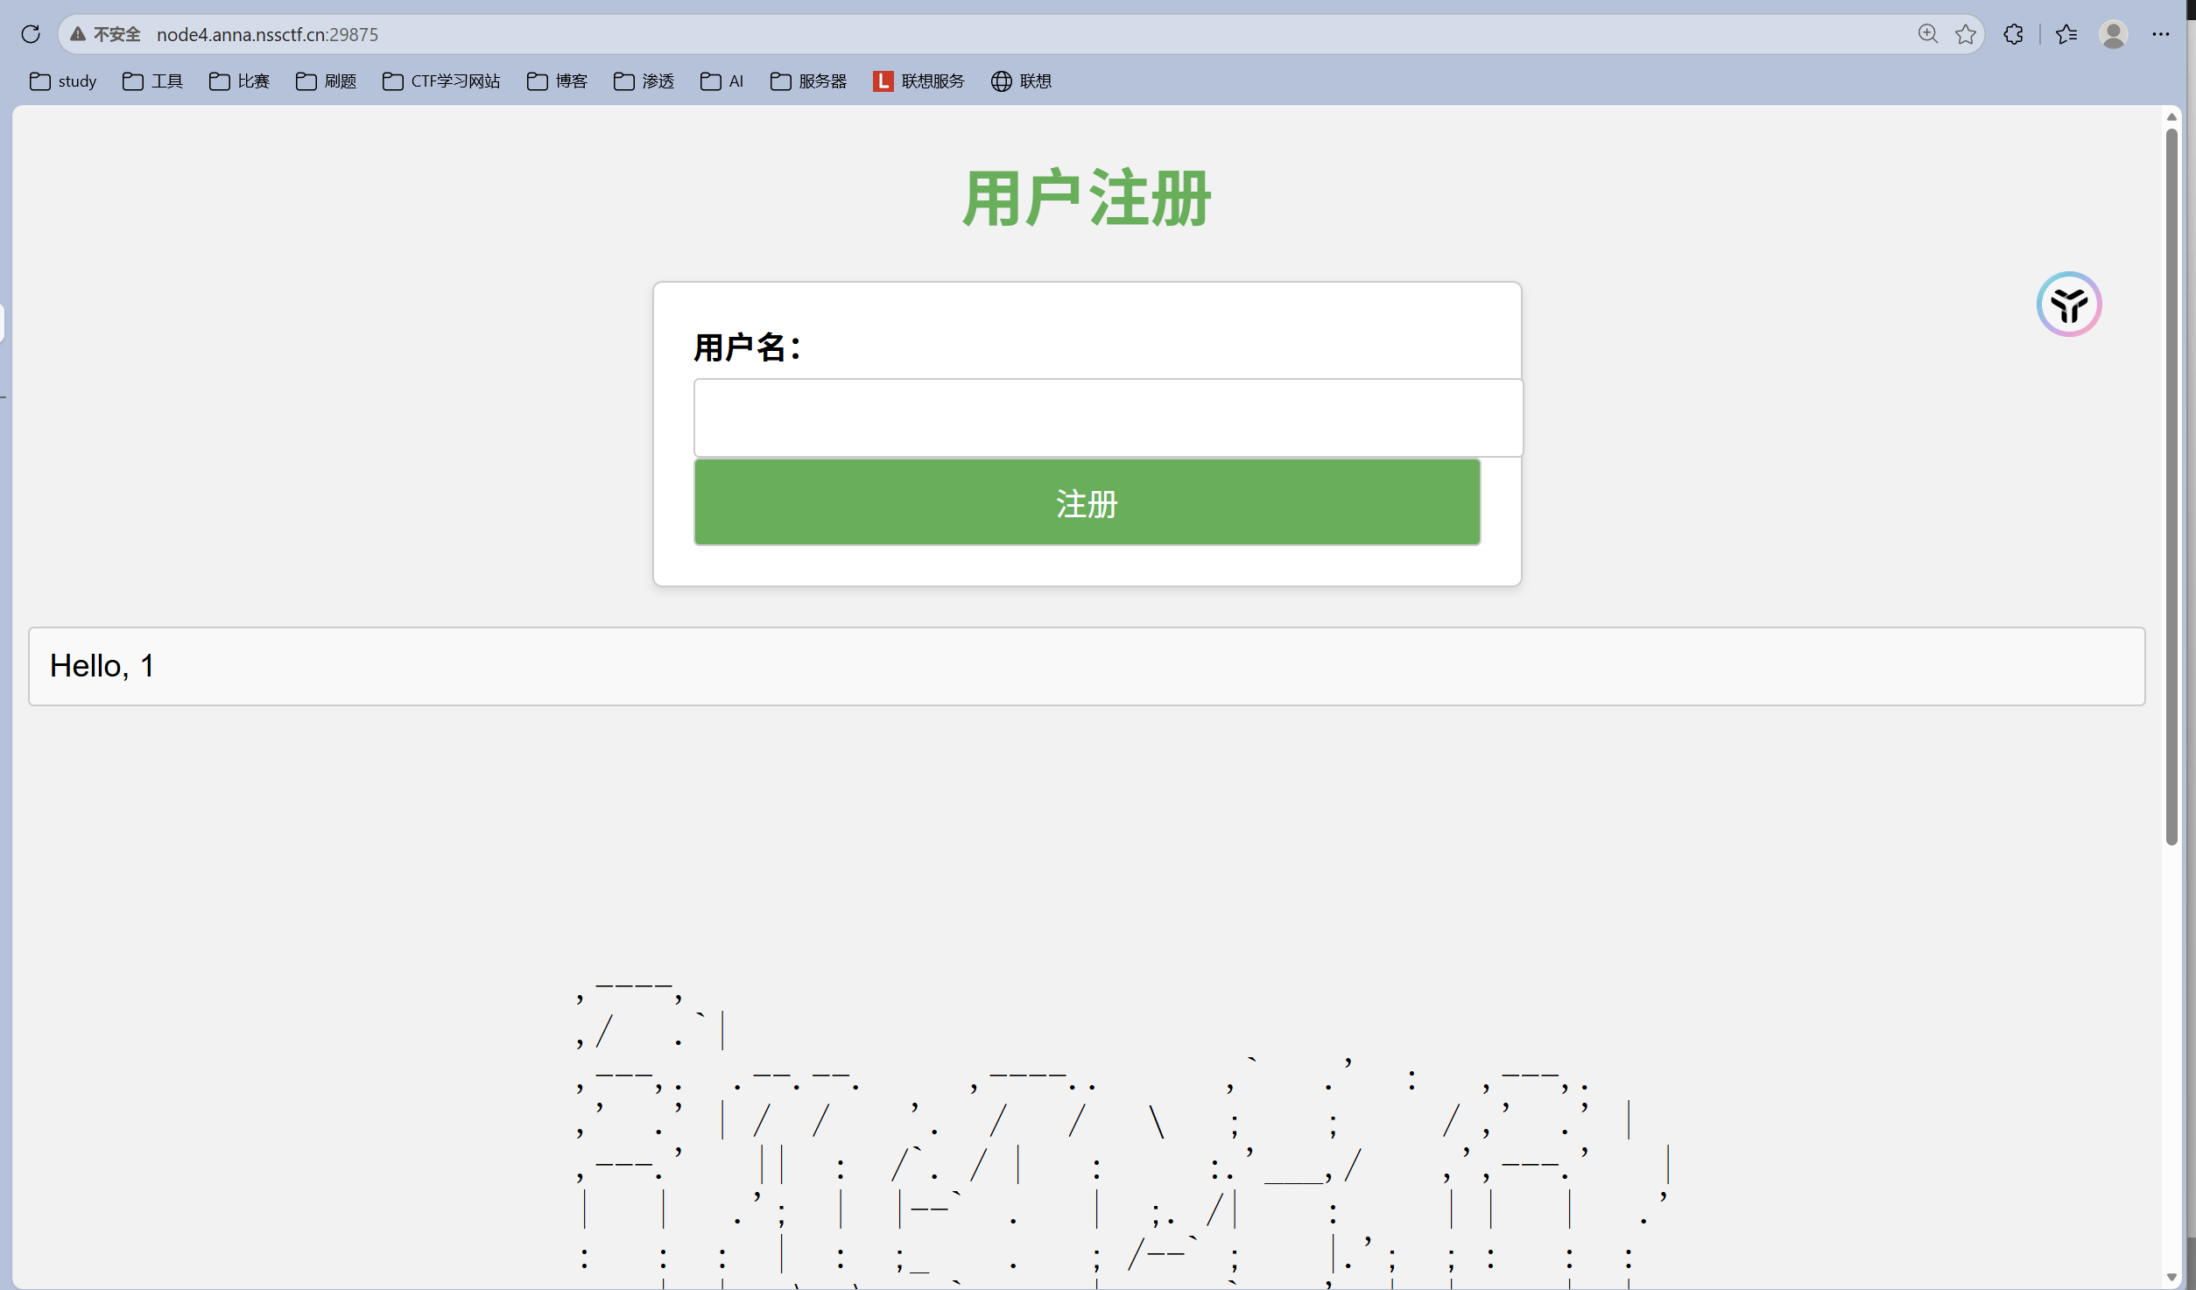Screen dimensions: 2196x1290
Task: Click the green 注册 button
Action: 1087,502
